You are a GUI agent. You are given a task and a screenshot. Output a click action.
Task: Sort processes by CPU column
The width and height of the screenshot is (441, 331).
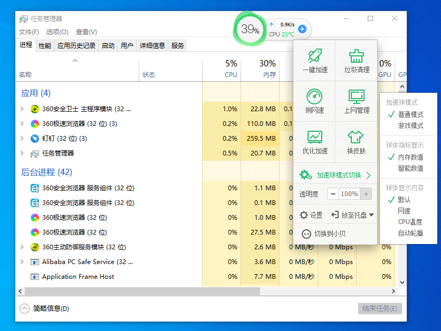pos(222,69)
